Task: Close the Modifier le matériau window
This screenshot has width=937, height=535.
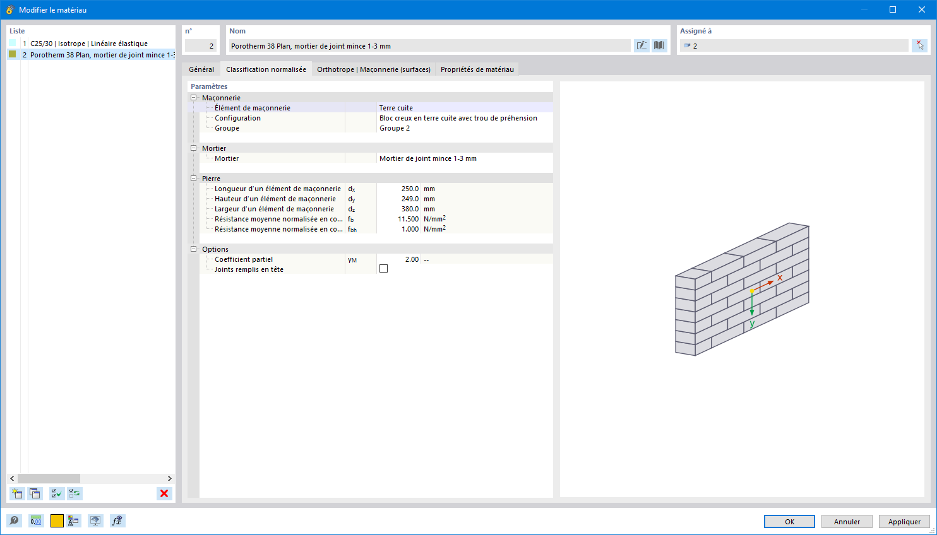Action: 922,9
